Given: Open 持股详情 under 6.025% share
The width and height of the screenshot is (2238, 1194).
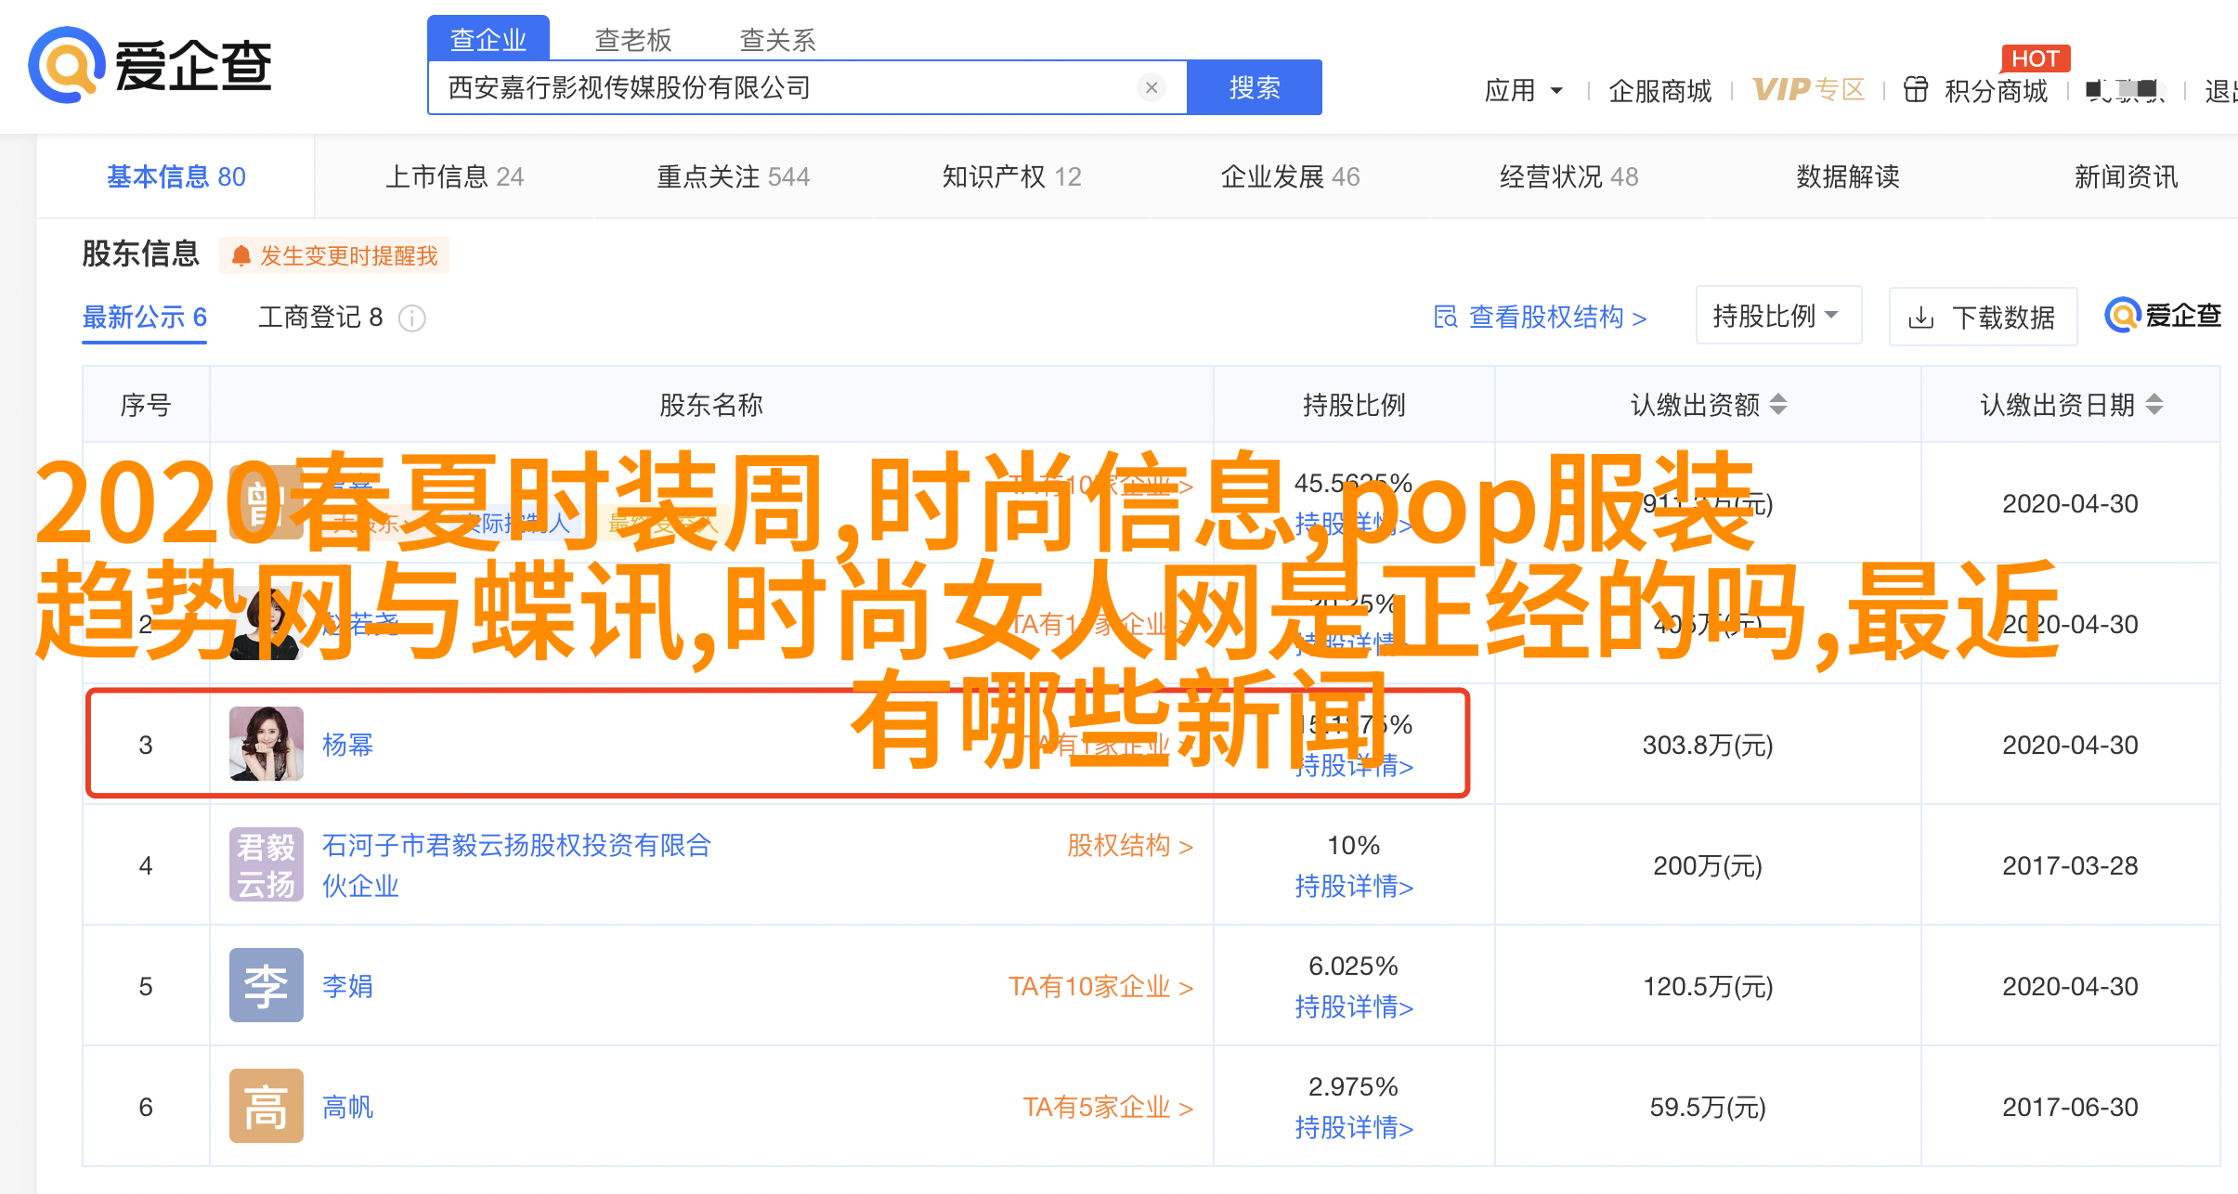Looking at the screenshot, I should click(x=1354, y=1006).
